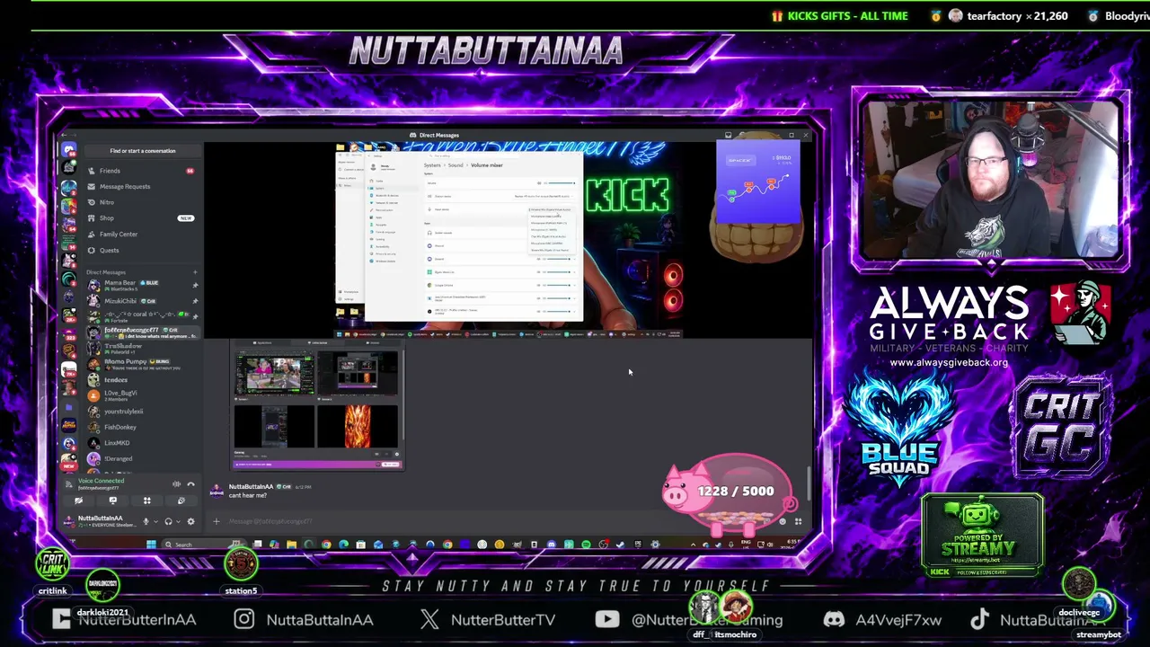Open the tendoes direct message
The image size is (1150, 647).
click(142, 380)
